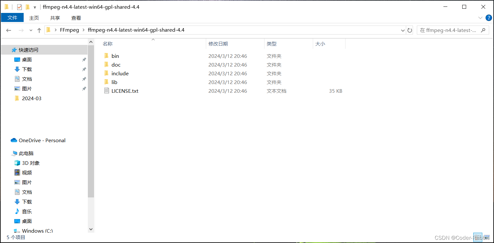Unpin 桌面 from Quick access
Image resolution: width=494 pixels, height=243 pixels.
click(x=84, y=59)
